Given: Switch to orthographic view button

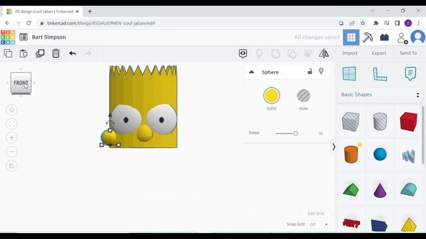Looking at the screenshot, I should pos(12,165).
